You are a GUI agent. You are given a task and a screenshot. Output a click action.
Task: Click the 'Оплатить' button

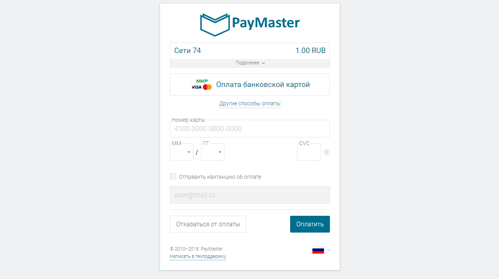point(310,224)
